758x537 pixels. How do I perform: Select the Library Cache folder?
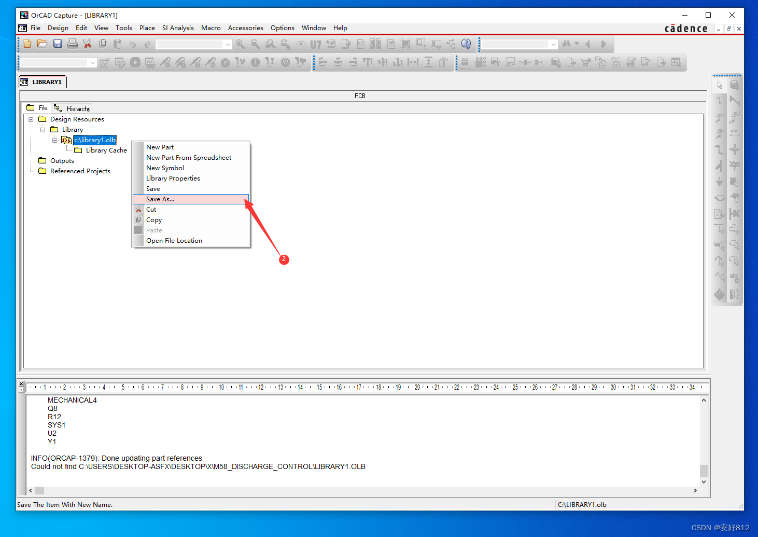pyautogui.click(x=106, y=150)
